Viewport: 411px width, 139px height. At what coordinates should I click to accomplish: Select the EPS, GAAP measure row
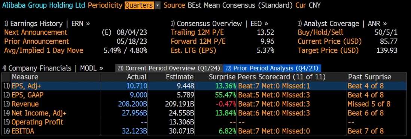tap(206, 95)
